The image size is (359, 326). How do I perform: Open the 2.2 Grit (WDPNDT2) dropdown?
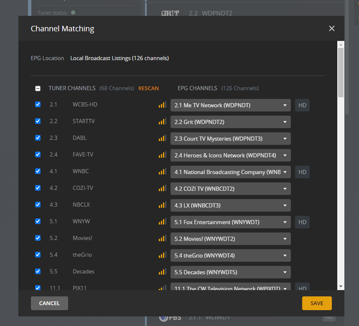[231, 122]
